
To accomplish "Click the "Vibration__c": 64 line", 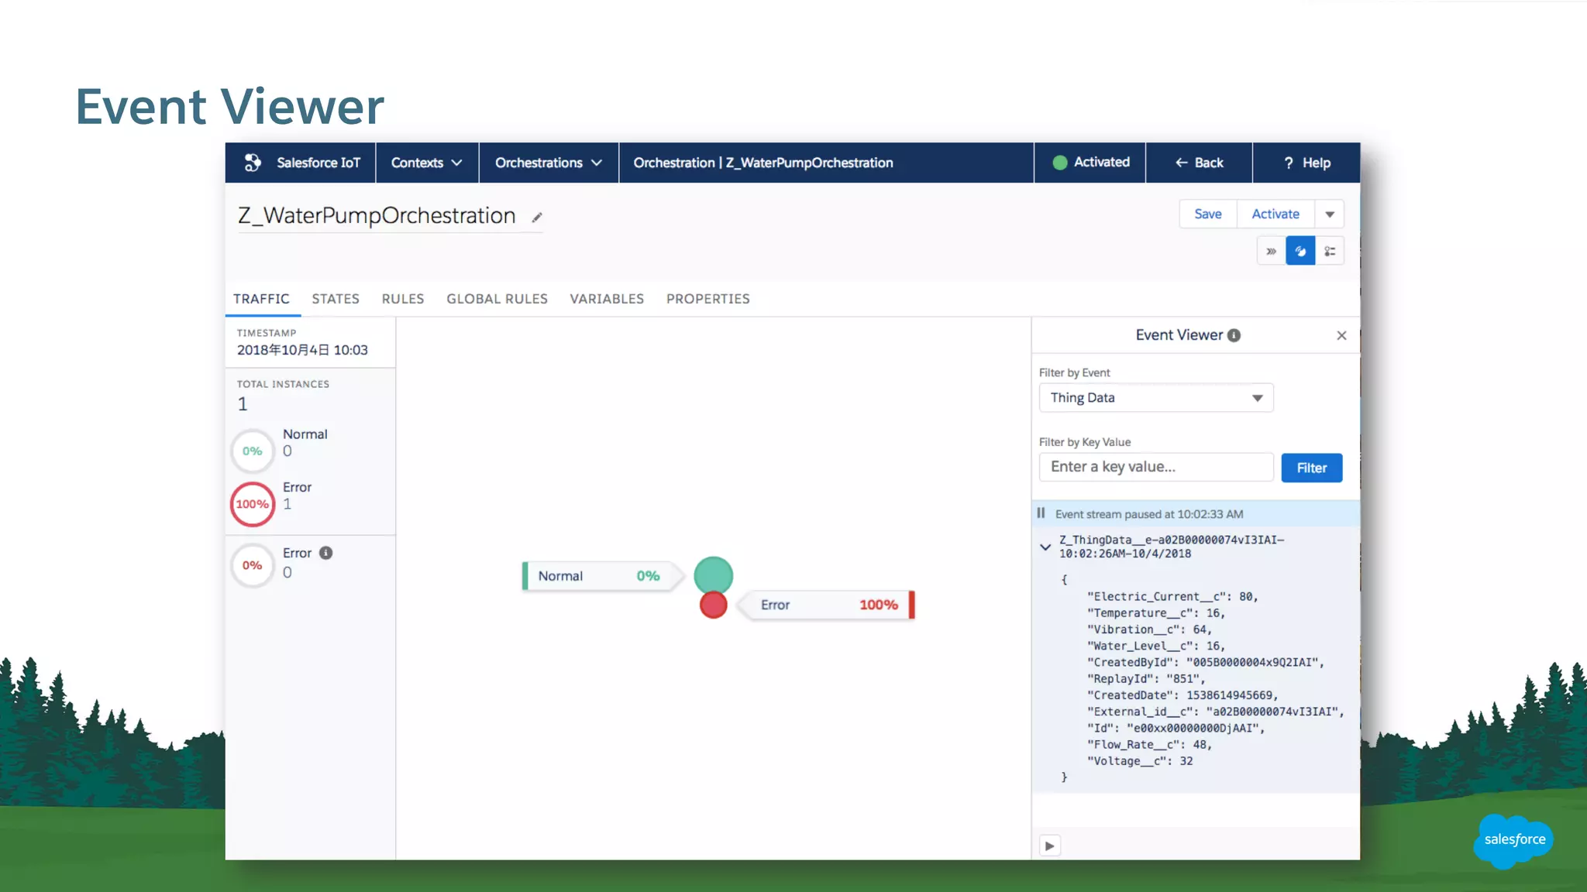I will tap(1149, 630).
